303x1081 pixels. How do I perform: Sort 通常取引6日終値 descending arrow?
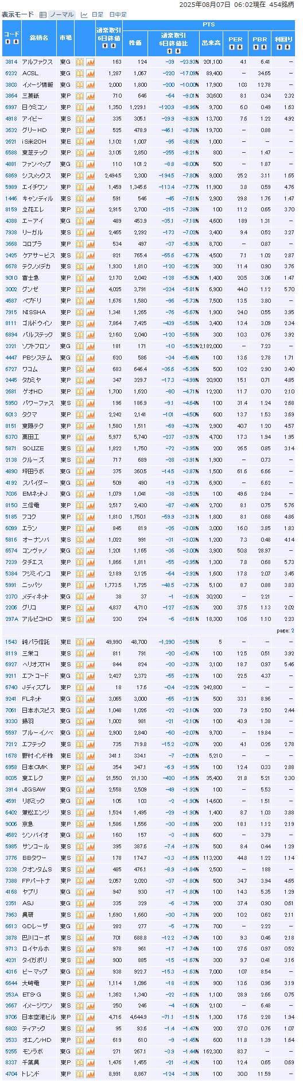click(113, 45)
